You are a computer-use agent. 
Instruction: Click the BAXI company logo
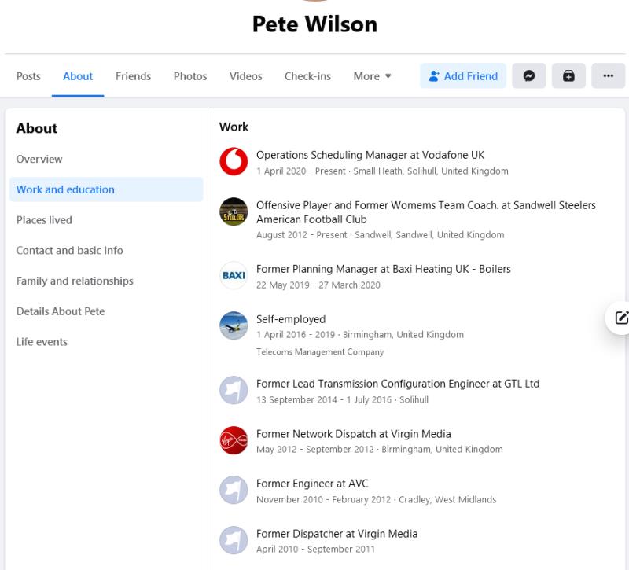234,276
